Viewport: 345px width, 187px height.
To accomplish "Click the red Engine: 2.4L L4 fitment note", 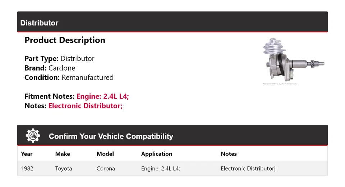I will 102,96.
